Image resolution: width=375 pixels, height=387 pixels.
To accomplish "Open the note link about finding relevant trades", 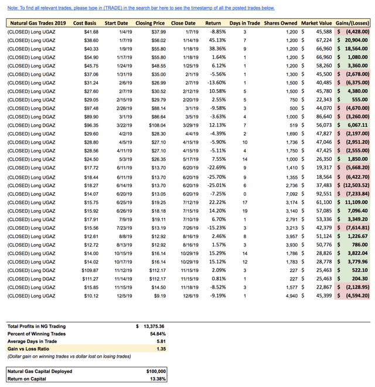I will click(x=141, y=8).
